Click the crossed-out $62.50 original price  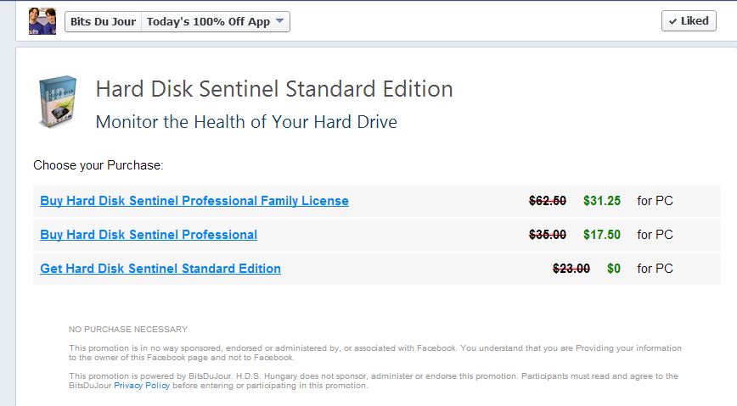pyautogui.click(x=548, y=201)
